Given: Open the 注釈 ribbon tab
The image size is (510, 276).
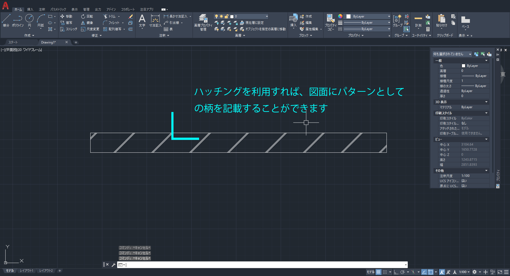Looking at the screenshot, I should click(42, 9).
